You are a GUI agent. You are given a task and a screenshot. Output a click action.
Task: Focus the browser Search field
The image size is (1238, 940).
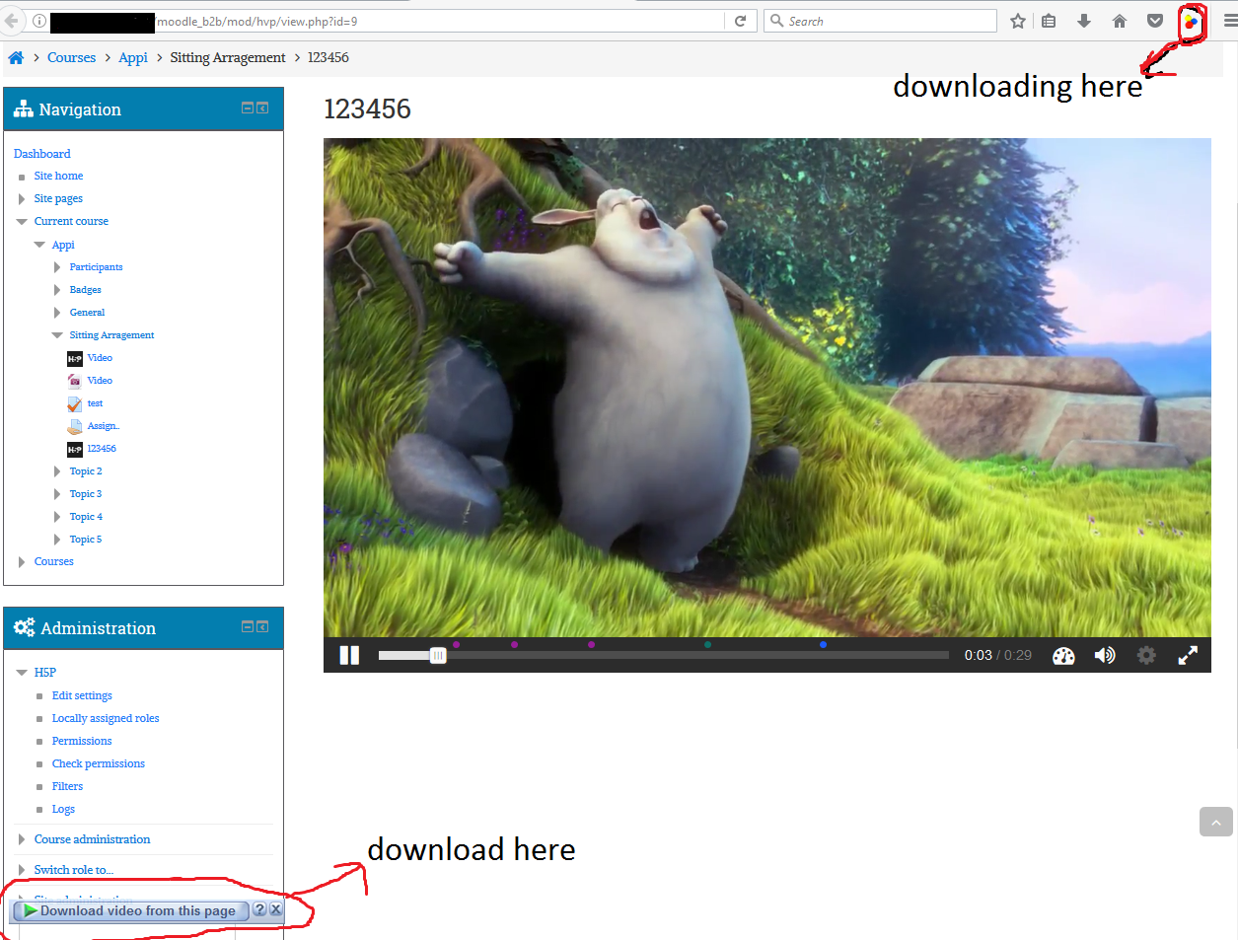pyautogui.click(x=880, y=21)
